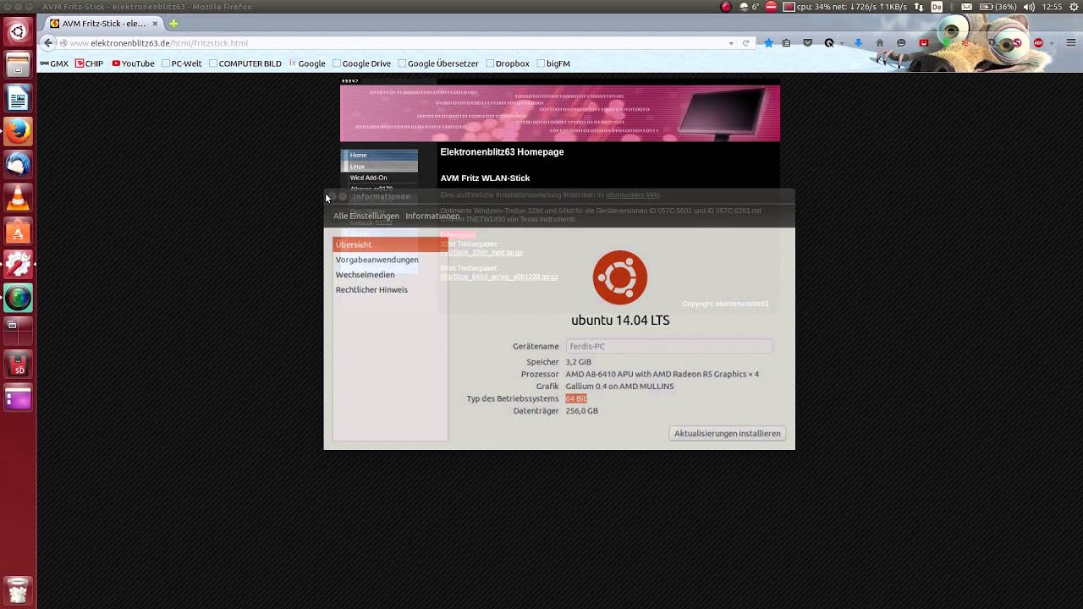
Task: Select Wechselmedien in the sidebar
Action: (x=390, y=275)
